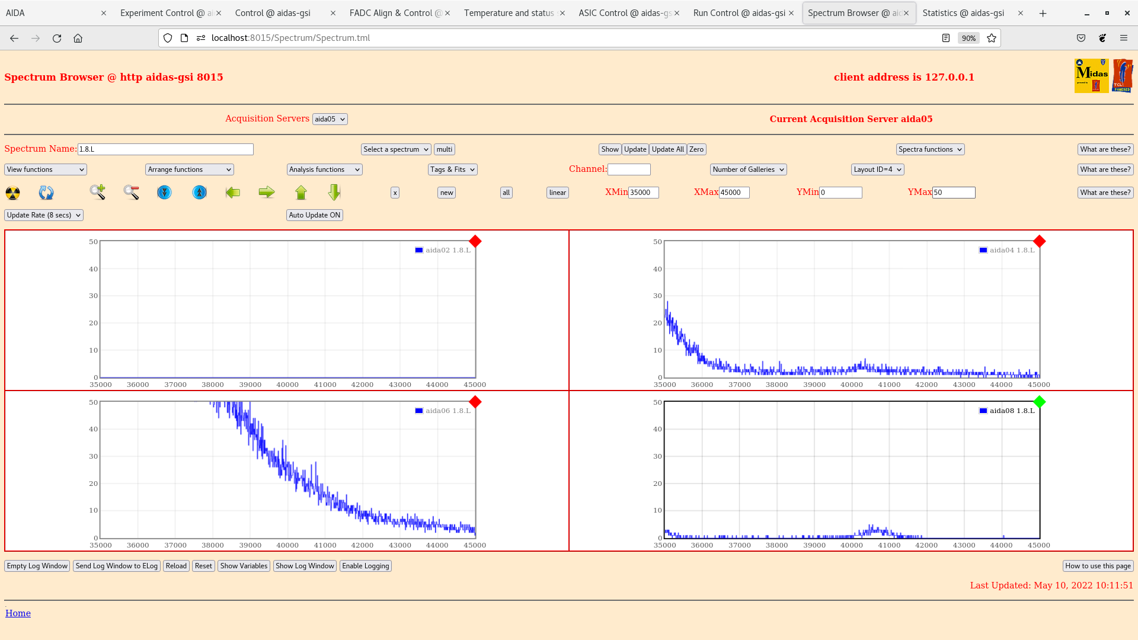The image size is (1138, 640).
Task: Switch to the Statistics tab
Action: pos(963,13)
